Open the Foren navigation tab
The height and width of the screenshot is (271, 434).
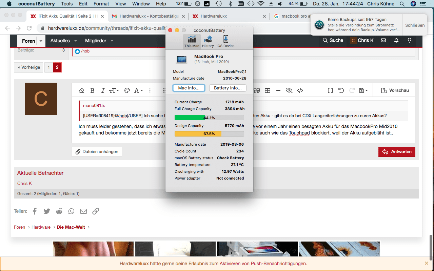click(x=28, y=41)
